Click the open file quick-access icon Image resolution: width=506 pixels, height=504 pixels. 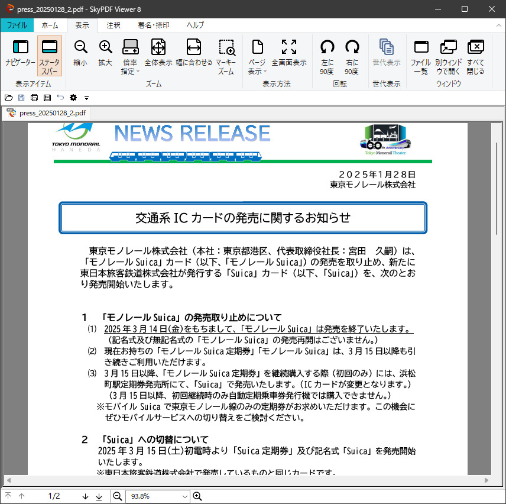[9, 98]
